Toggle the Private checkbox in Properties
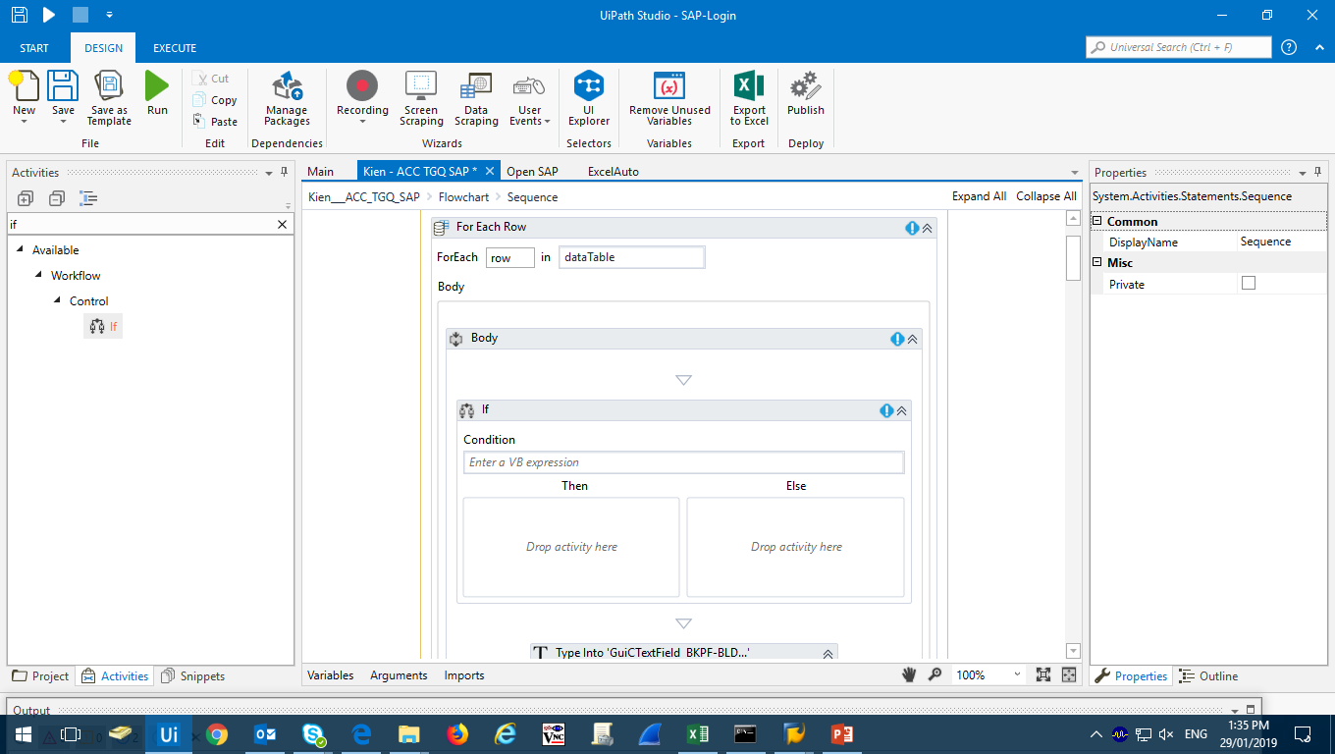Screen dimensions: 1335x754 pyautogui.click(x=1249, y=284)
